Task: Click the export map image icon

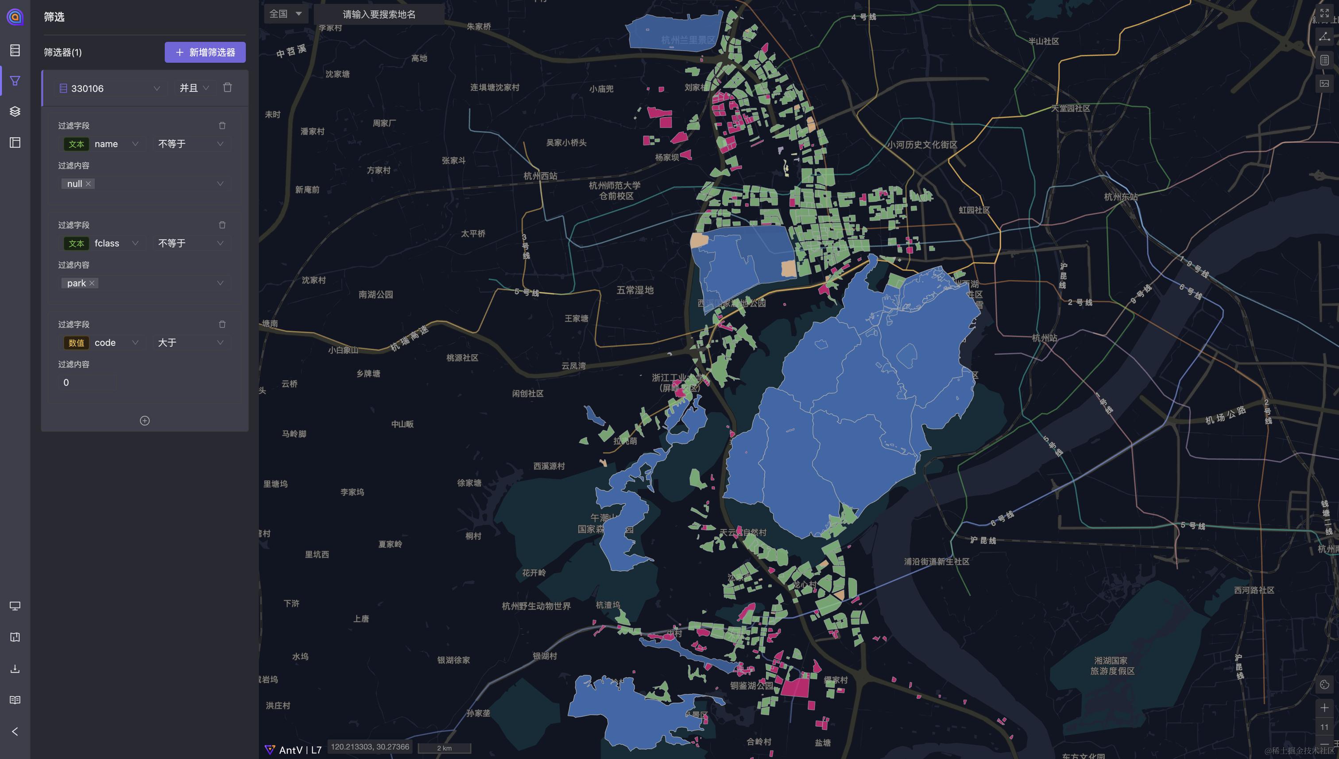Action: click(x=1324, y=83)
